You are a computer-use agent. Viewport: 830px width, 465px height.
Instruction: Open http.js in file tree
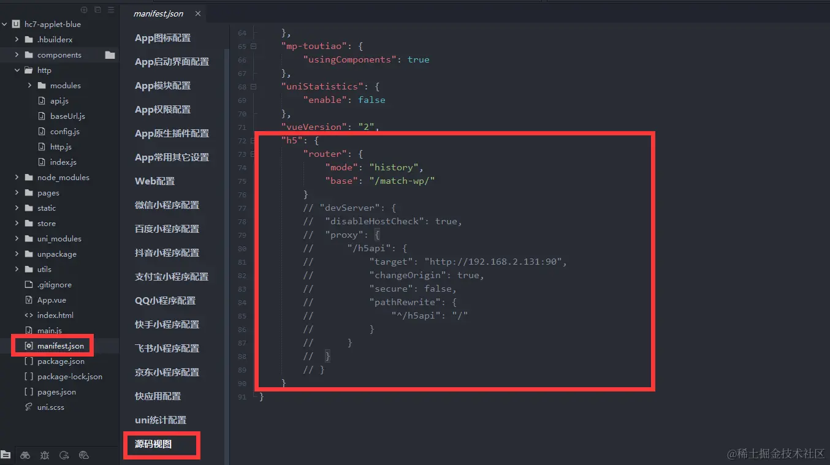coord(61,147)
